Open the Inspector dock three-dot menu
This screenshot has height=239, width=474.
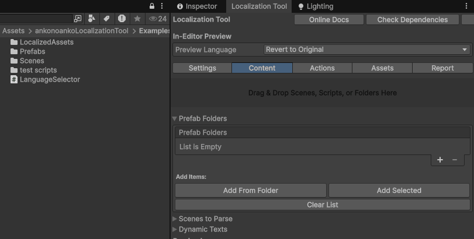(466, 6)
